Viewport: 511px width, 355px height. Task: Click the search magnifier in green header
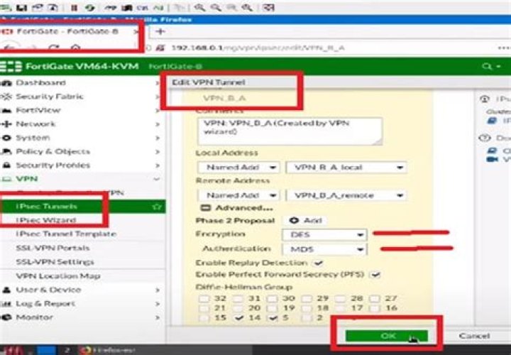487,67
